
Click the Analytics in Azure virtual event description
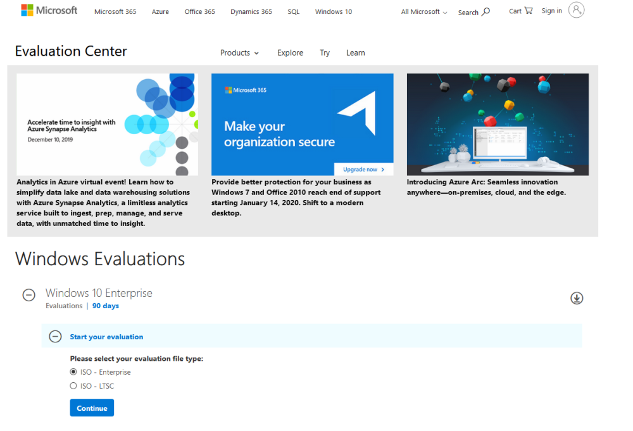[x=103, y=203]
